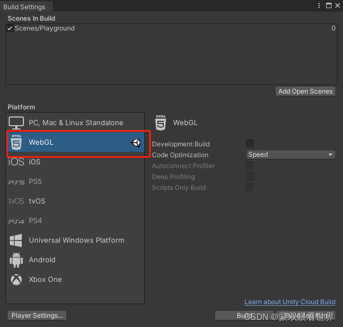The image size is (343, 327).
Task: Select the Android robot icon
Action: 16,260
